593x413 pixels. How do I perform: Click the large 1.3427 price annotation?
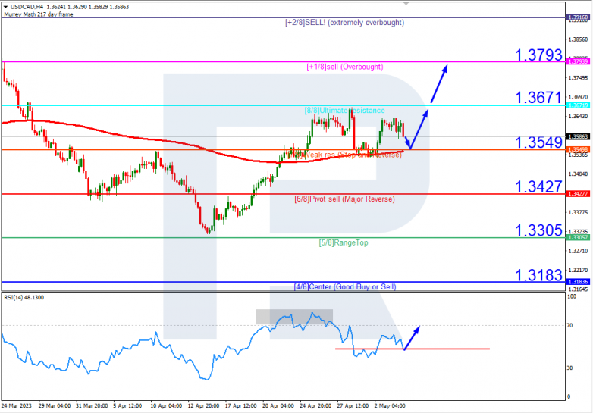coord(539,186)
